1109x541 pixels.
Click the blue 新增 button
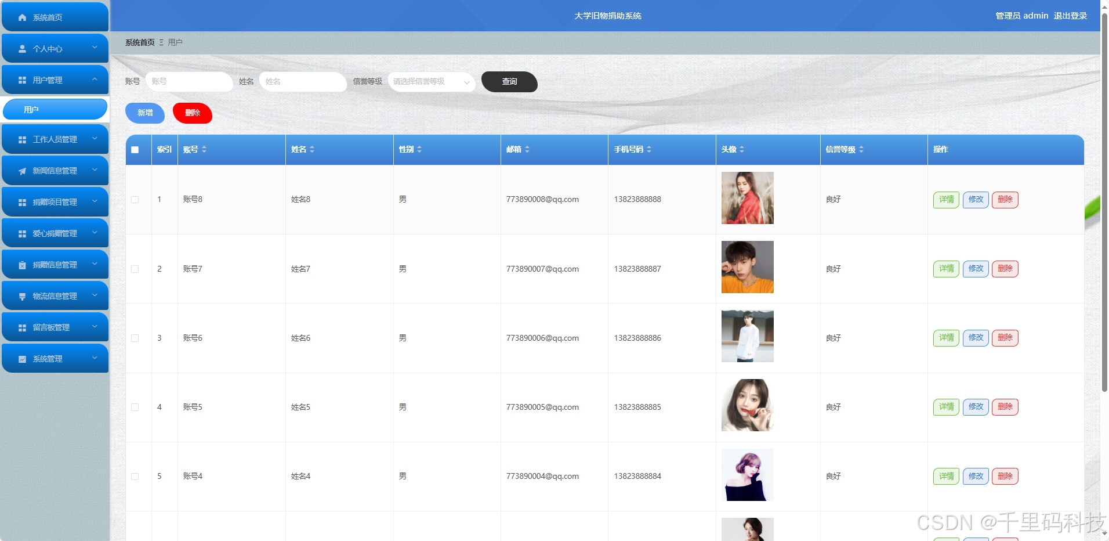(x=145, y=113)
